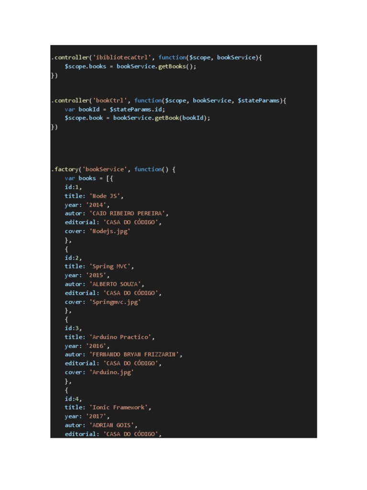Viewport: 367px width, 490px height.
Task: Click the 'Arduino Practico' title value
Action: 122,337
